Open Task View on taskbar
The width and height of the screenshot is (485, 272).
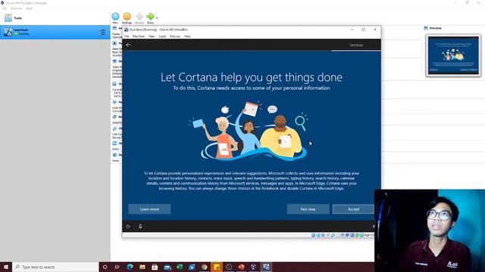click(117, 267)
